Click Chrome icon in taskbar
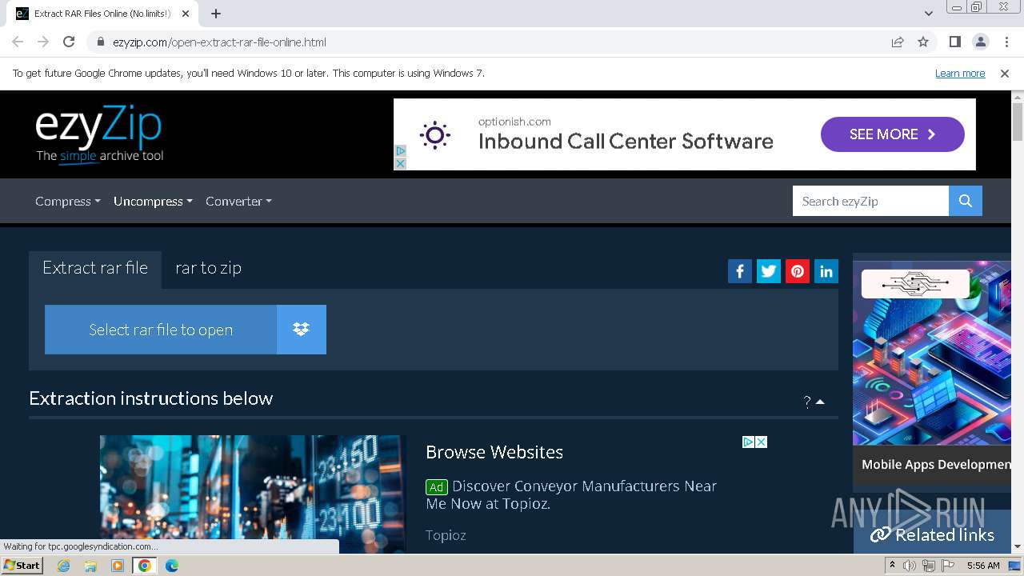This screenshot has height=576, width=1024. pyautogui.click(x=144, y=566)
